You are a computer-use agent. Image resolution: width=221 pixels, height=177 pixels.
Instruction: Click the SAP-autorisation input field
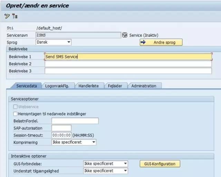coord(61,128)
